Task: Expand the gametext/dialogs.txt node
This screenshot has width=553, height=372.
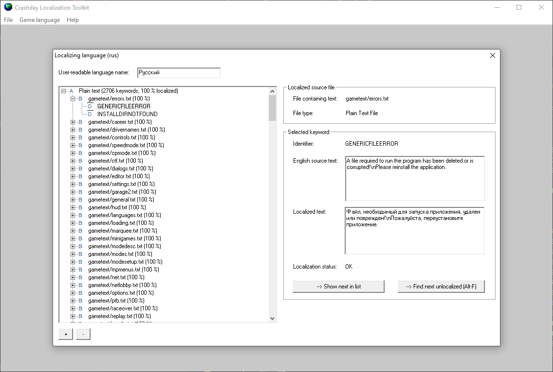Action: pyautogui.click(x=73, y=168)
